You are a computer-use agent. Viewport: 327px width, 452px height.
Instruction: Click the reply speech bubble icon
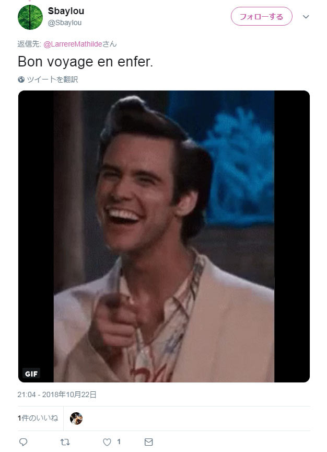tap(23, 442)
